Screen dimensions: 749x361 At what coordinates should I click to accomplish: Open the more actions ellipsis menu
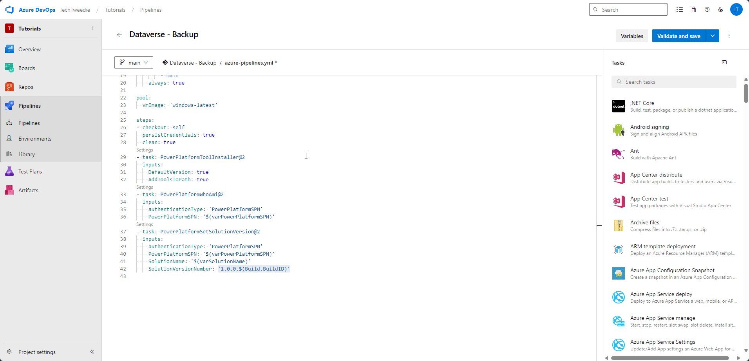729,36
